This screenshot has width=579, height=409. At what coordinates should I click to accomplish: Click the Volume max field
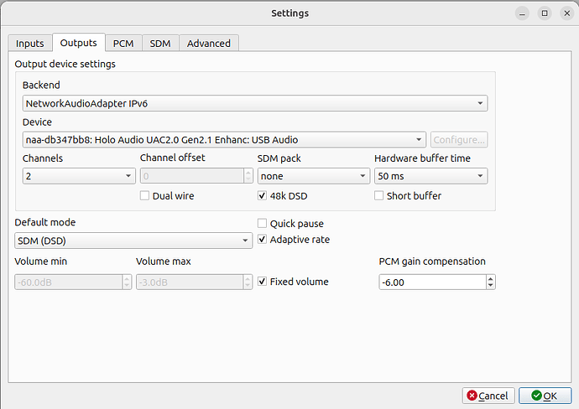190,282
